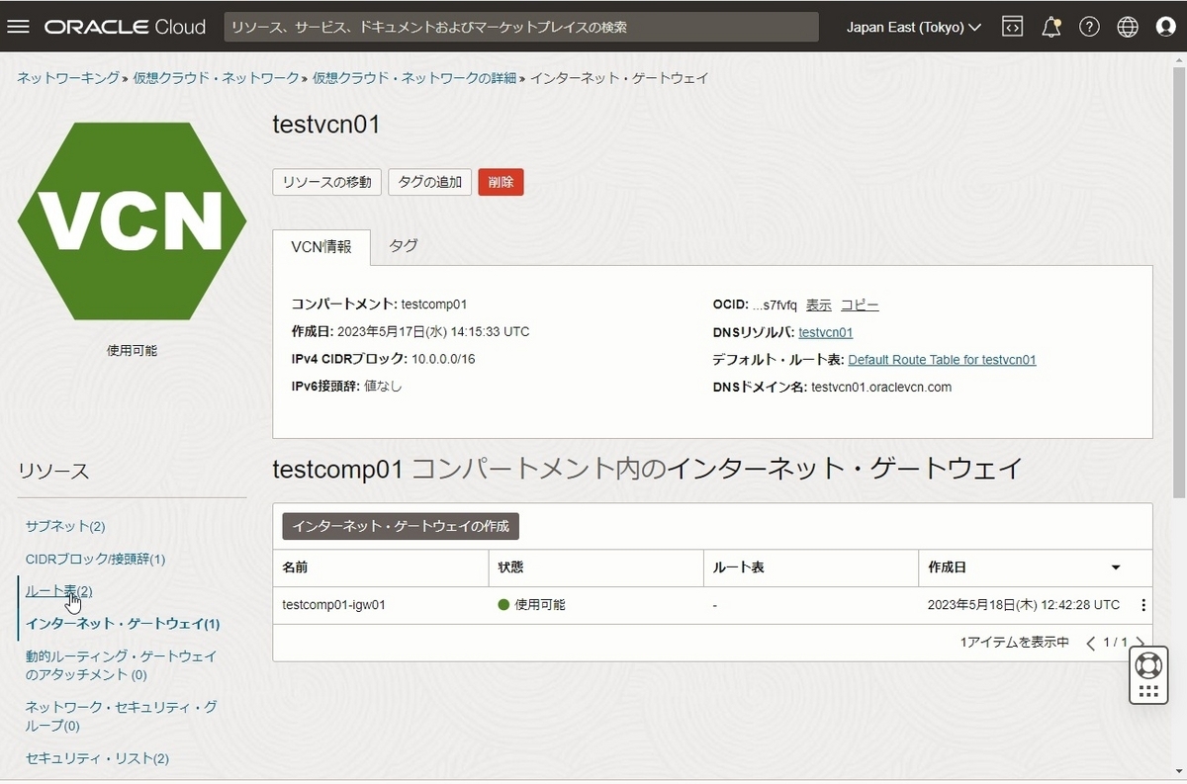This screenshot has height=784, width=1187.
Task: Open the help question mark icon
Action: pos(1089,27)
